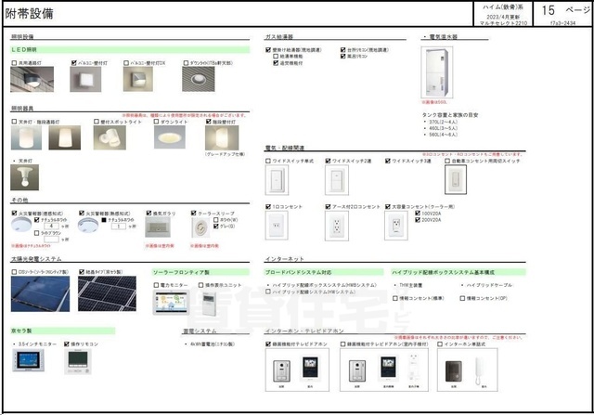Uncheck the バルコニー壁付灯 checkbox
The width and height of the screenshot is (594, 415).
tap(74, 63)
